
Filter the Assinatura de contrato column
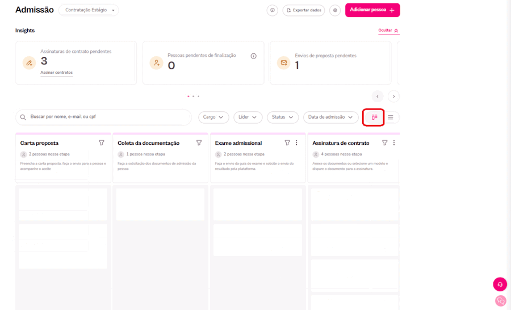(x=385, y=143)
